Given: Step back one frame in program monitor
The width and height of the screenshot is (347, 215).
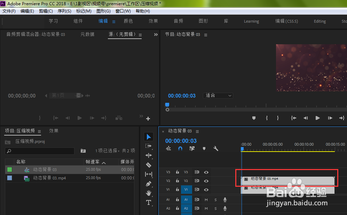Looking at the screenshot, I should pos(306,118).
